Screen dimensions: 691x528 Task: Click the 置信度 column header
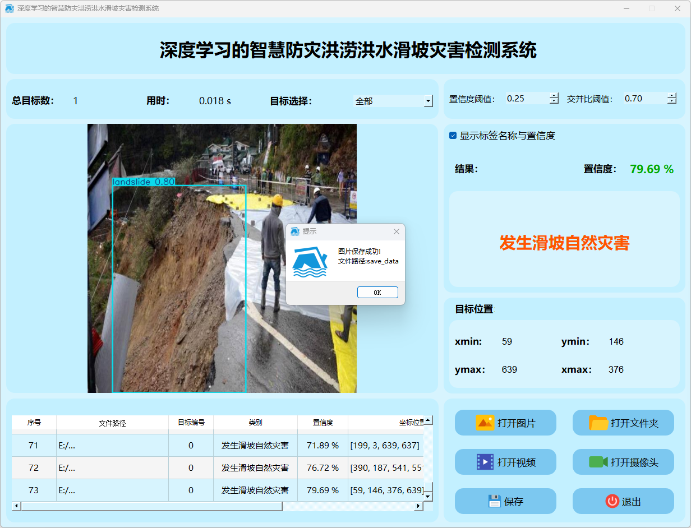[323, 423]
